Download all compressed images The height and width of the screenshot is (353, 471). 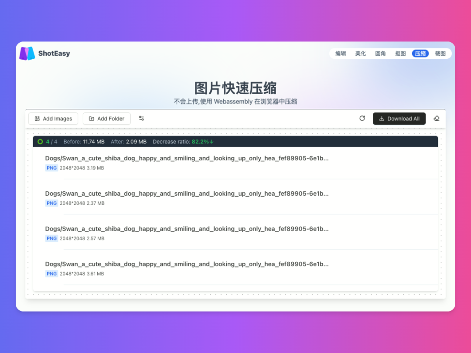399,119
